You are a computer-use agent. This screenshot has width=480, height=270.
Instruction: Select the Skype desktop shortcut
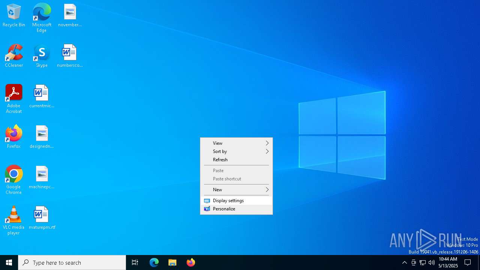click(x=42, y=56)
